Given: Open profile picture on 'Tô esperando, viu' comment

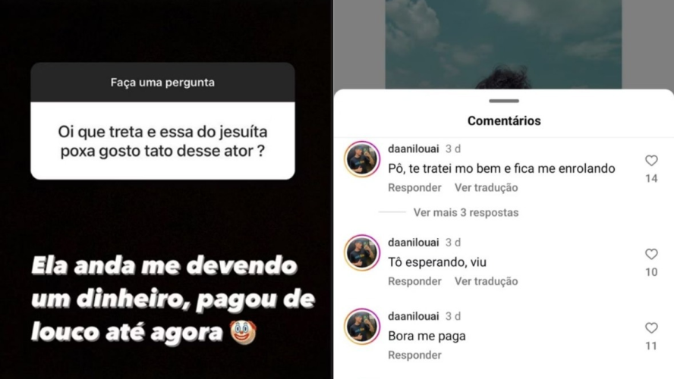Looking at the screenshot, I should pyautogui.click(x=362, y=253).
